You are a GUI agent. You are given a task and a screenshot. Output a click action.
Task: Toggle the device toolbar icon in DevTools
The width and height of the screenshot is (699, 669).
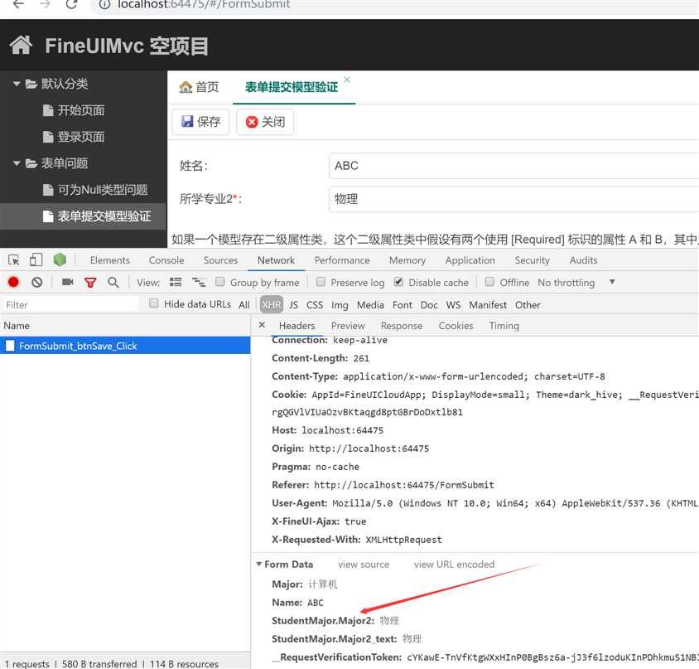[36, 259]
